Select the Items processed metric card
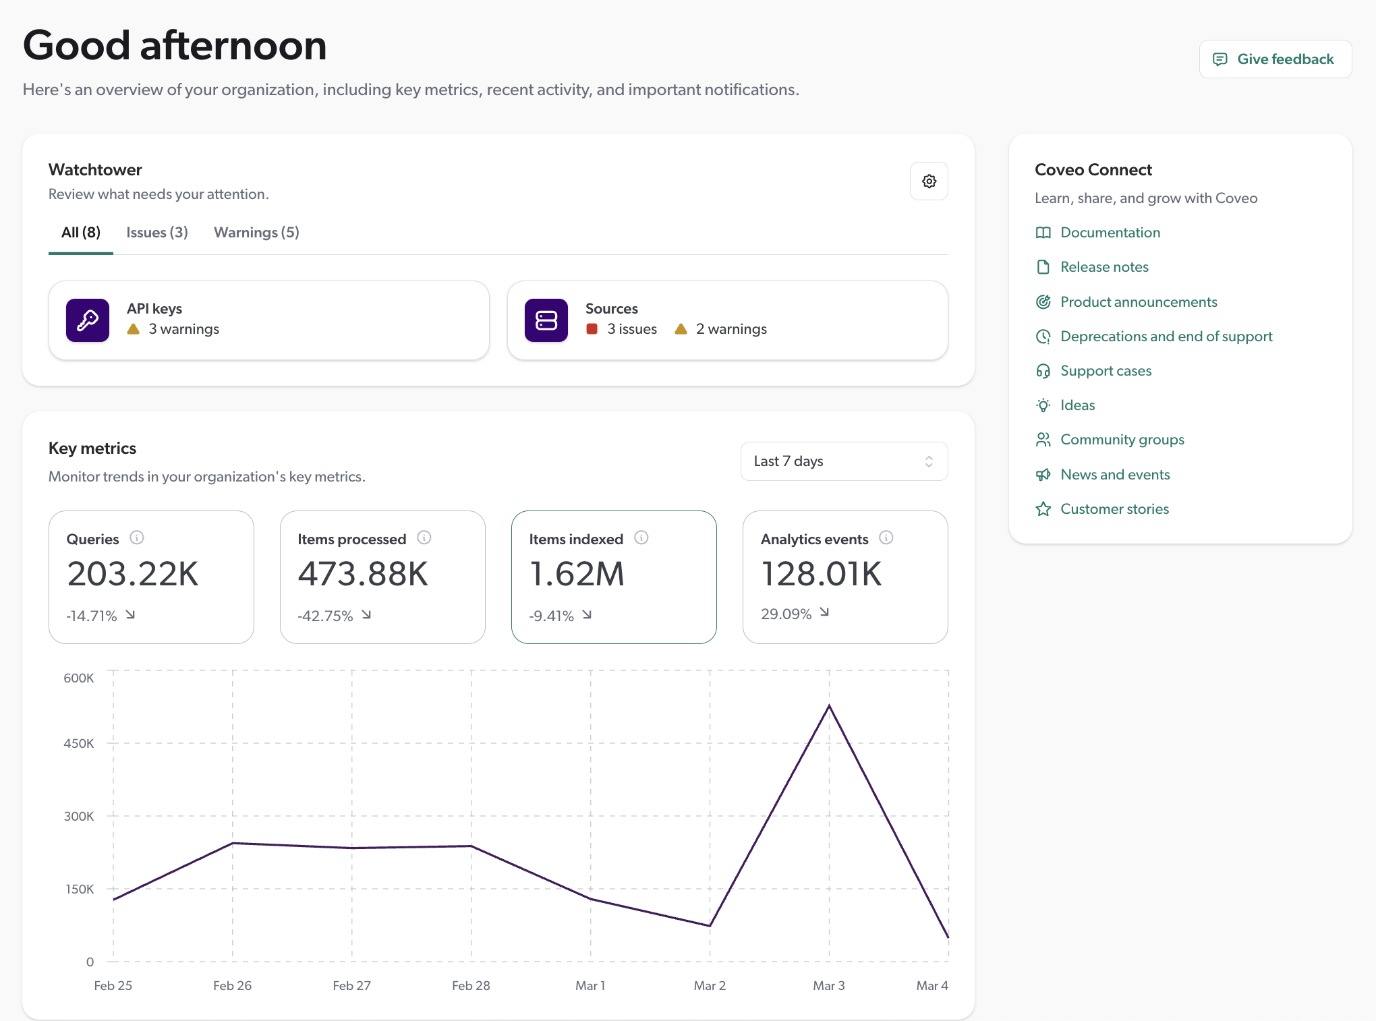Viewport: 1376px width, 1021px height. tap(382, 577)
